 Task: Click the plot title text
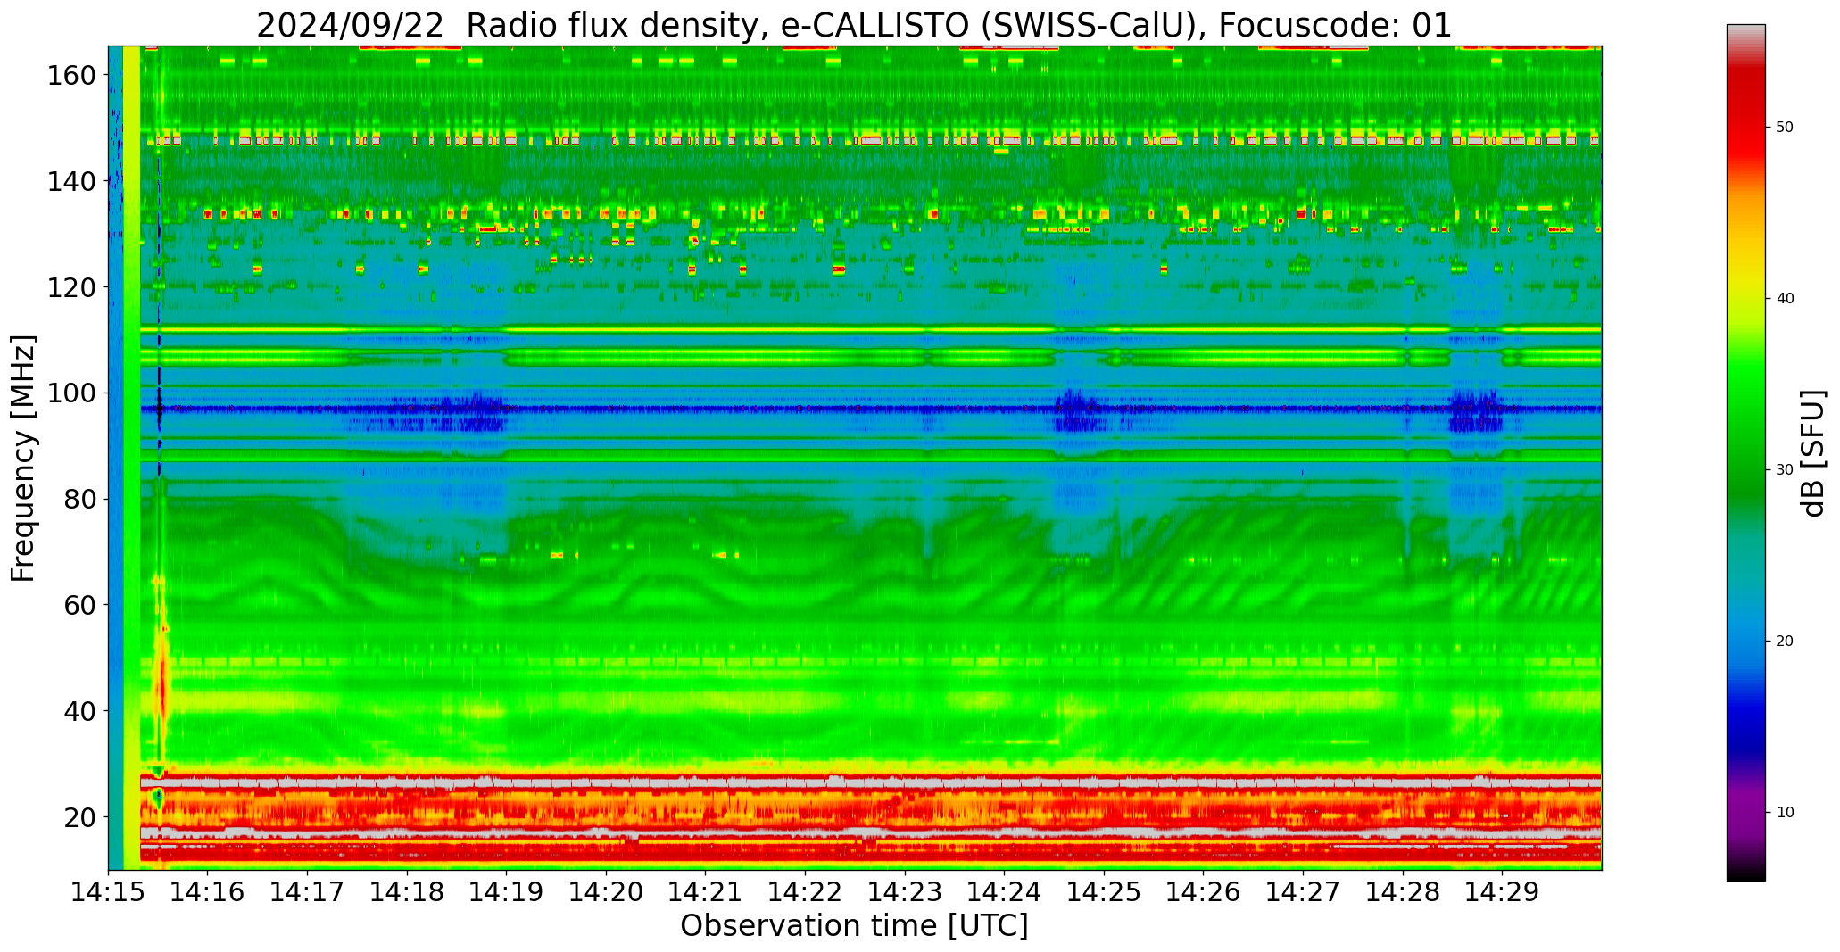click(854, 25)
